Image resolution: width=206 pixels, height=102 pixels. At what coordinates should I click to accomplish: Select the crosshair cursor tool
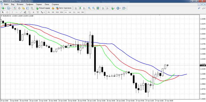pyautogui.click(x=7, y=12)
